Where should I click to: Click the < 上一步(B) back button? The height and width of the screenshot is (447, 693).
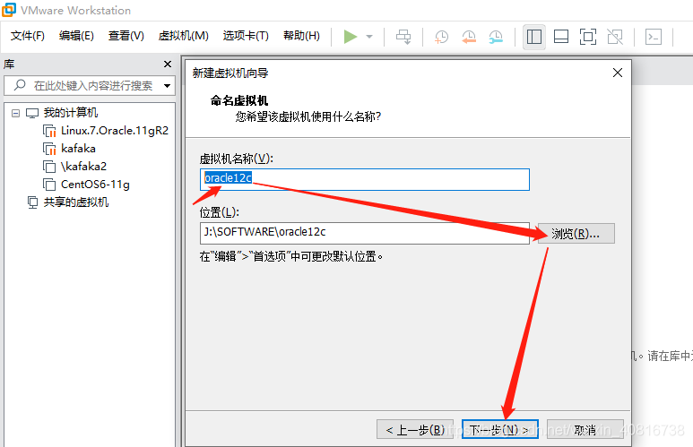(x=415, y=429)
